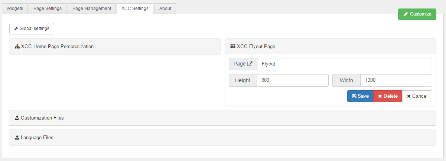This screenshot has width=446, height=161.
Task: Go to the Page Settings tab
Action: click(x=48, y=9)
